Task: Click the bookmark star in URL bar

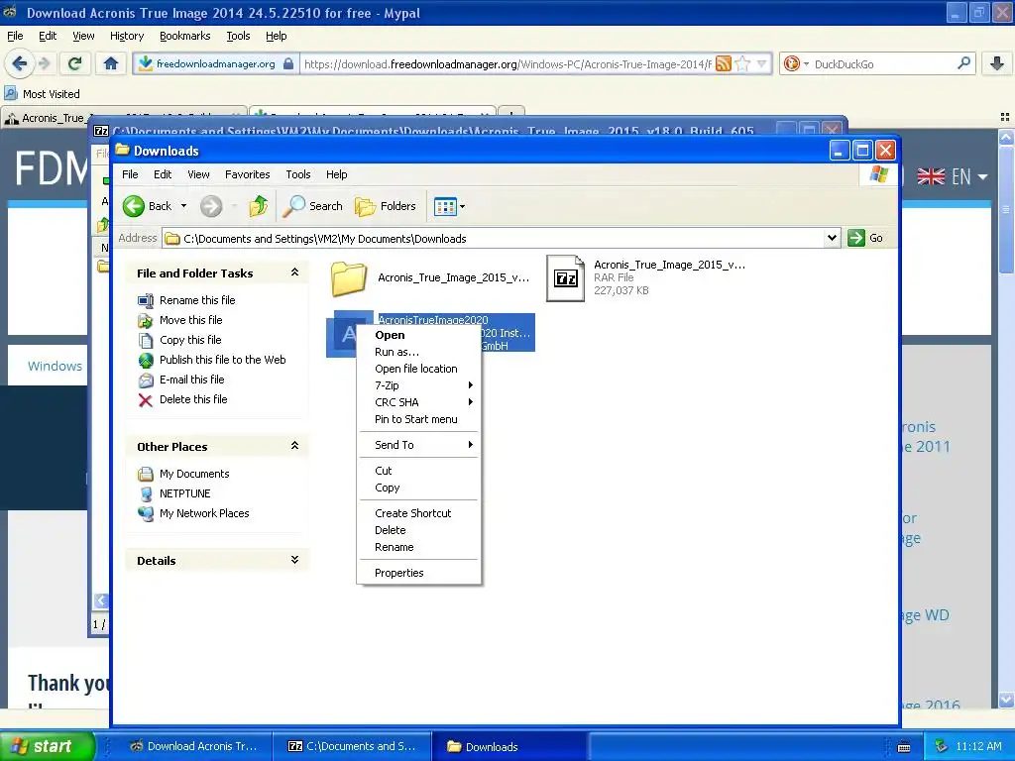Action: click(743, 63)
